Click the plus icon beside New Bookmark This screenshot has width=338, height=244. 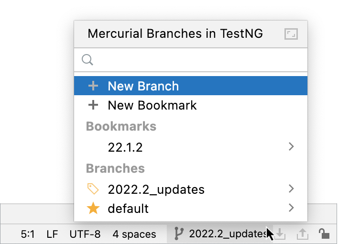tap(93, 105)
